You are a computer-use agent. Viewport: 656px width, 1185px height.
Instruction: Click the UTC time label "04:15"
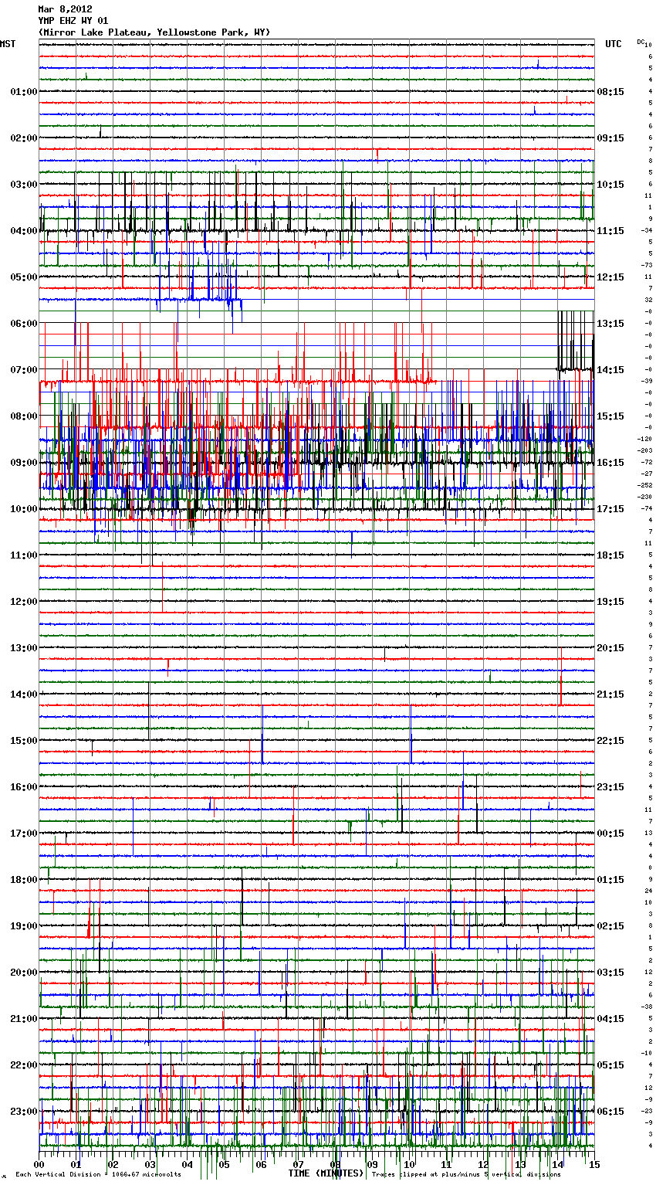click(x=610, y=1019)
